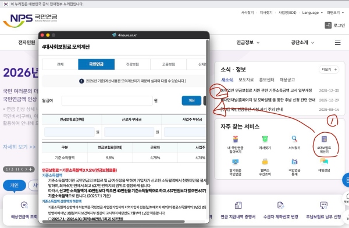Image resolution: width=349 pixels, height=228 pixels.
Task: Click the 기준소득월액 상한액과 하한액 heading
Action: [62, 201]
